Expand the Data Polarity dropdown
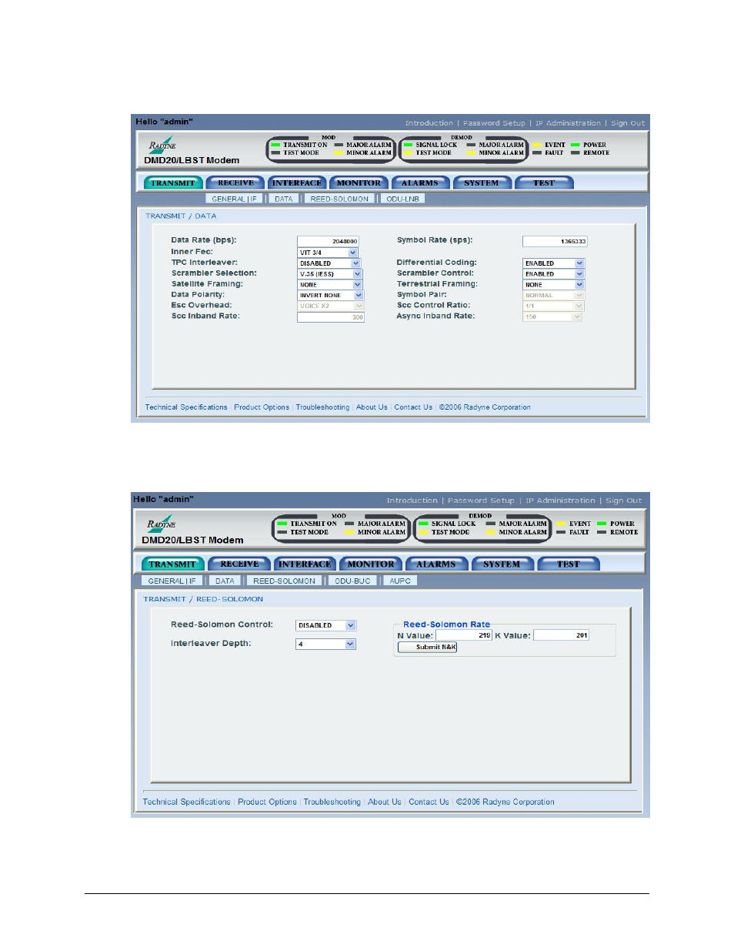This screenshot has height=951, width=734. (x=330, y=296)
